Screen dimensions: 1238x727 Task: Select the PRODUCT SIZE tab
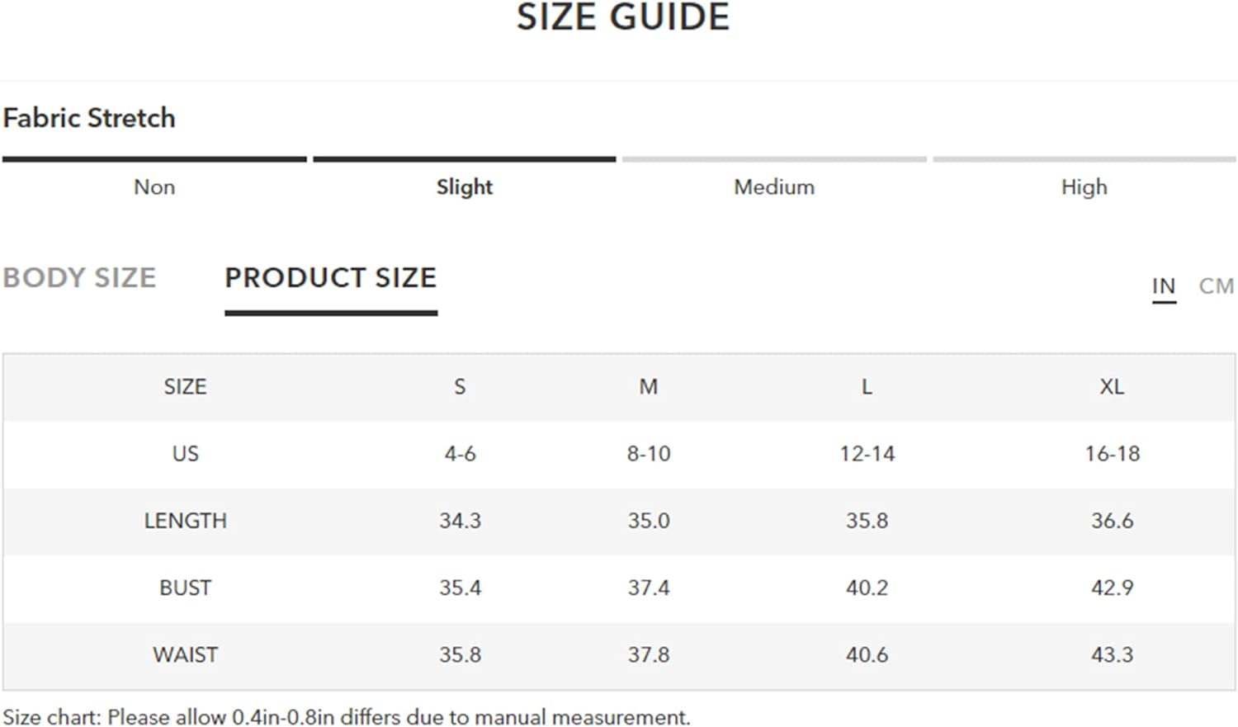click(331, 277)
